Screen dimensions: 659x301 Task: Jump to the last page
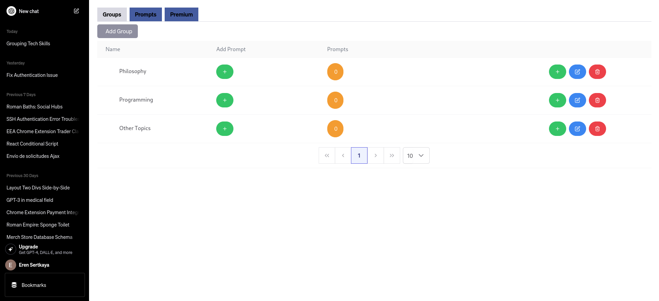click(392, 155)
